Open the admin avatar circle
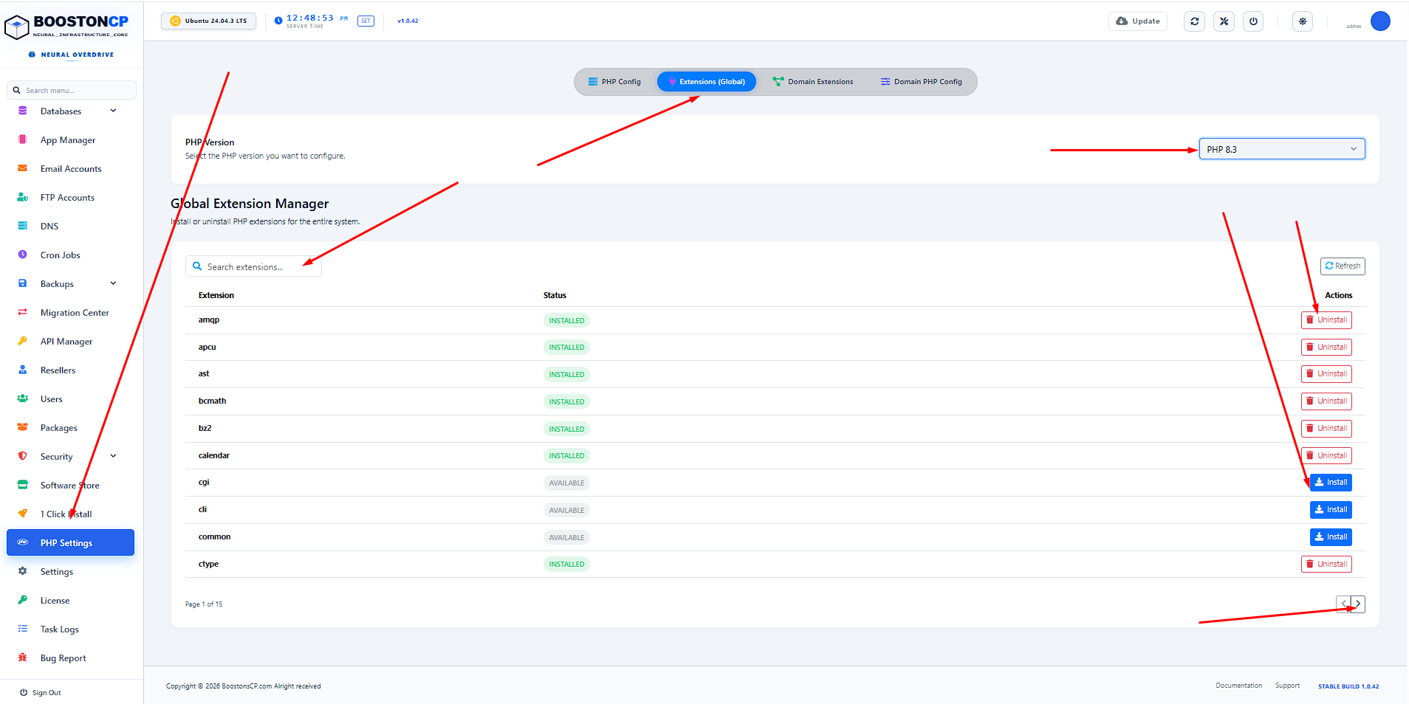 (1380, 21)
